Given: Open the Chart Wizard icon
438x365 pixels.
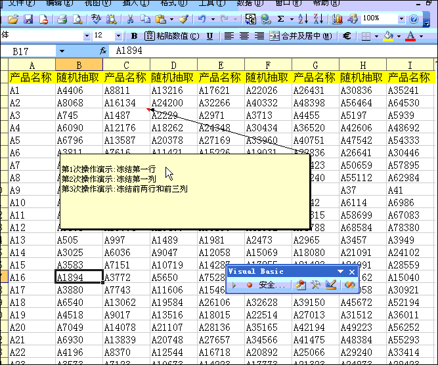Looking at the screenshot, I should coord(338,20).
